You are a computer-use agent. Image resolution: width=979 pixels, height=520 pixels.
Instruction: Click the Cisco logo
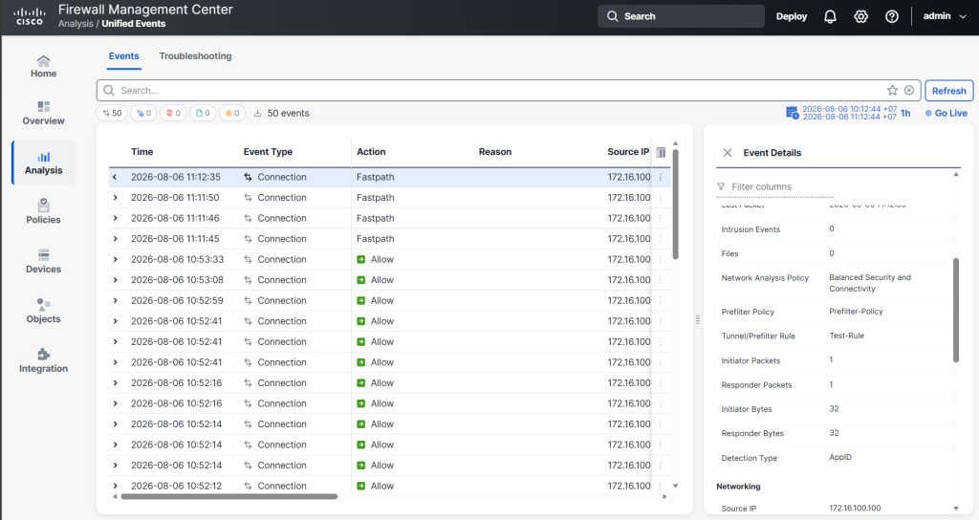(x=30, y=16)
